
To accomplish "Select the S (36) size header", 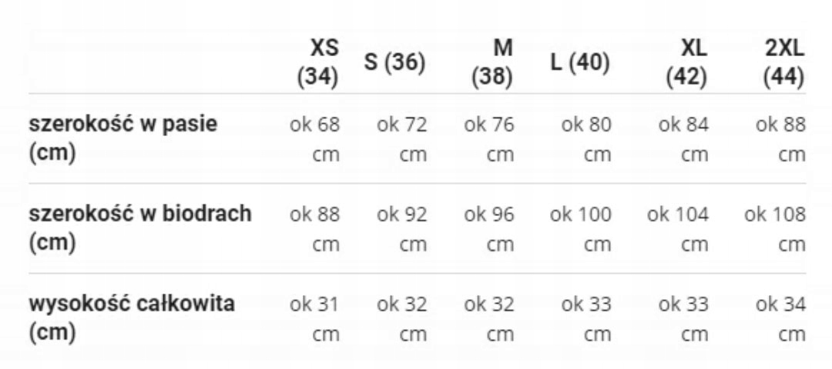I will [394, 63].
